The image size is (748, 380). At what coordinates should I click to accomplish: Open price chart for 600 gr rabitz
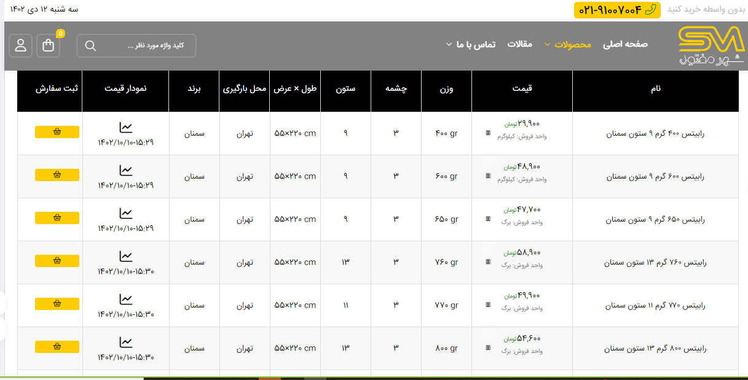point(125,171)
